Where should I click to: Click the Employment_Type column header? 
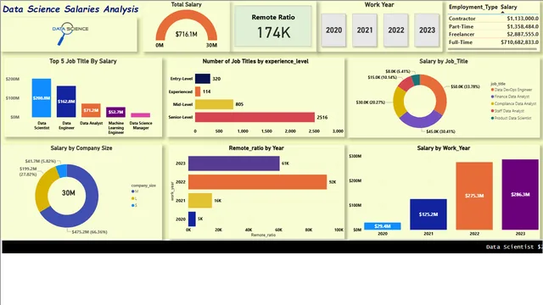[473, 7]
